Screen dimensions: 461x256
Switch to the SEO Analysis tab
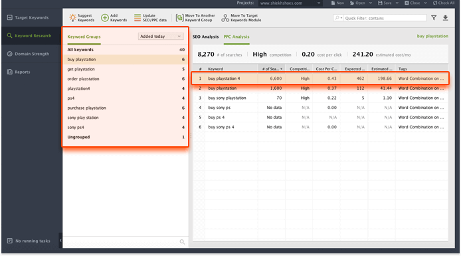pyautogui.click(x=205, y=37)
